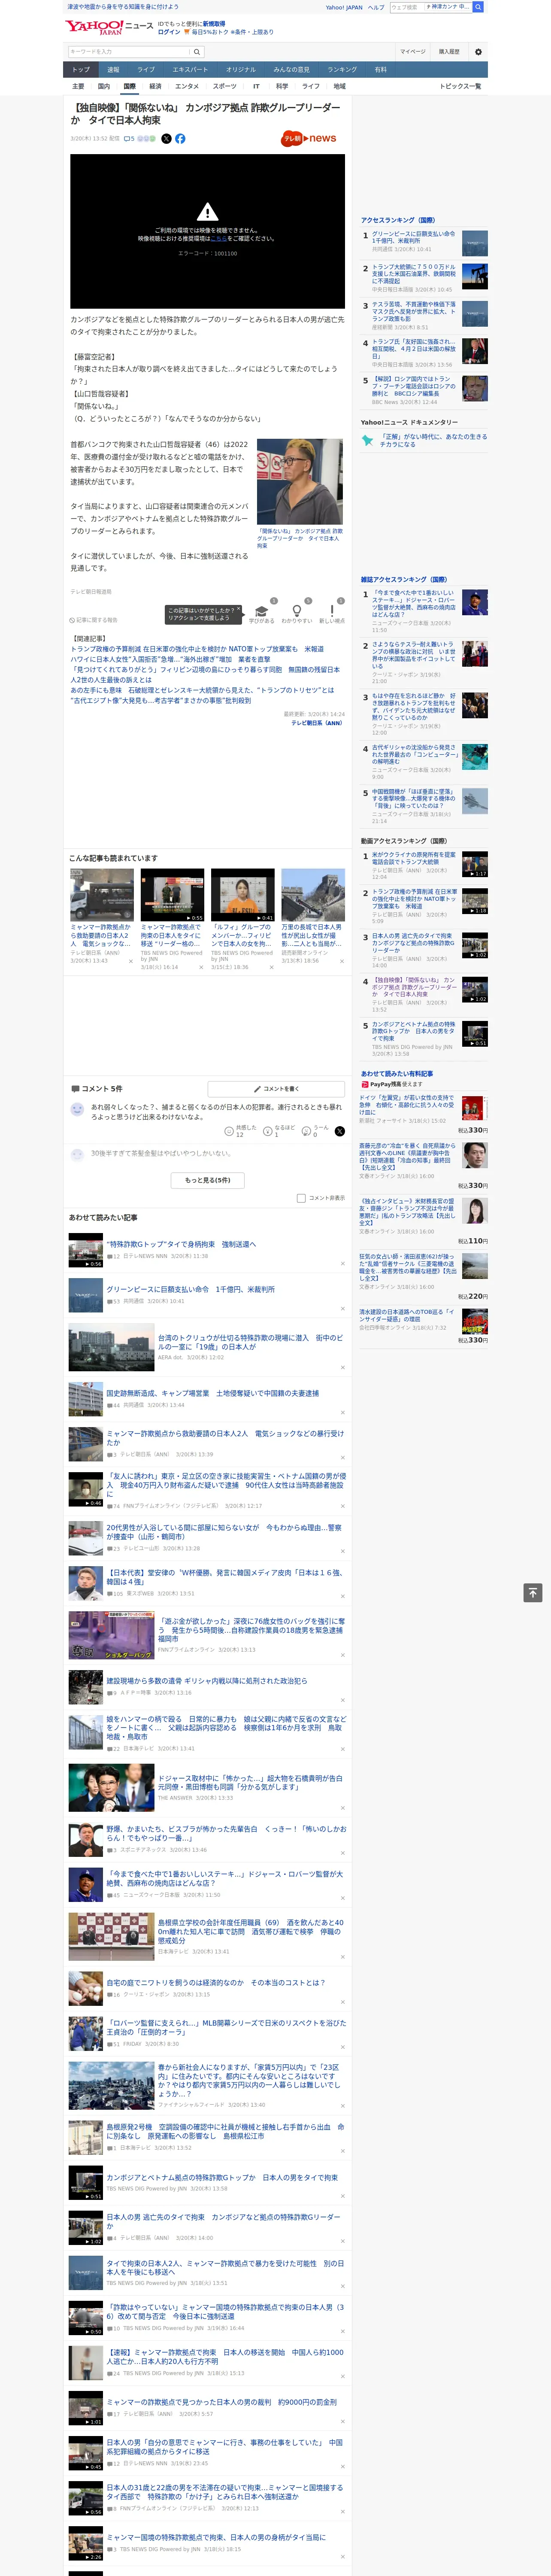Open the ランキング tab
The width and height of the screenshot is (551, 2576).
[x=342, y=70]
